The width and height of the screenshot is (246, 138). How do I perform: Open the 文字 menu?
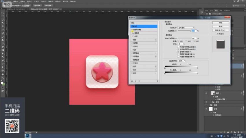tap(36, 1)
